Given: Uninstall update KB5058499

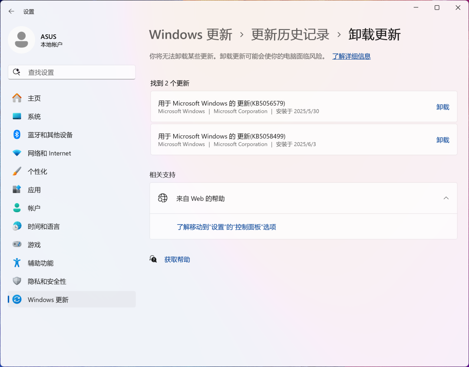Looking at the screenshot, I should pyautogui.click(x=443, y=140).
